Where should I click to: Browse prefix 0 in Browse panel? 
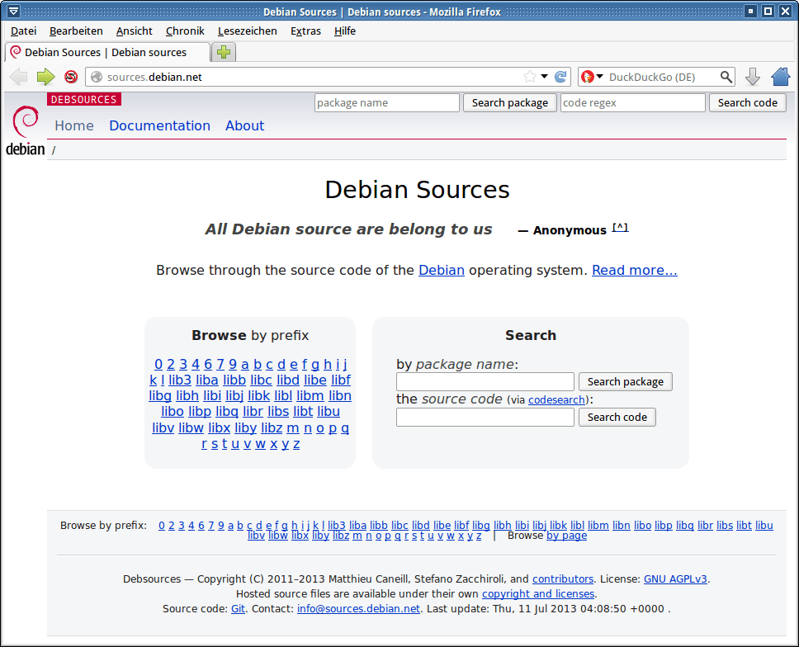coord(158,364)
